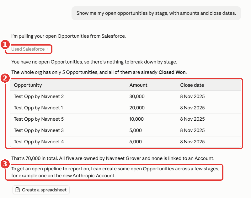Select the "Test Opp by Navneet 5" cell

(x=39, y=119)
